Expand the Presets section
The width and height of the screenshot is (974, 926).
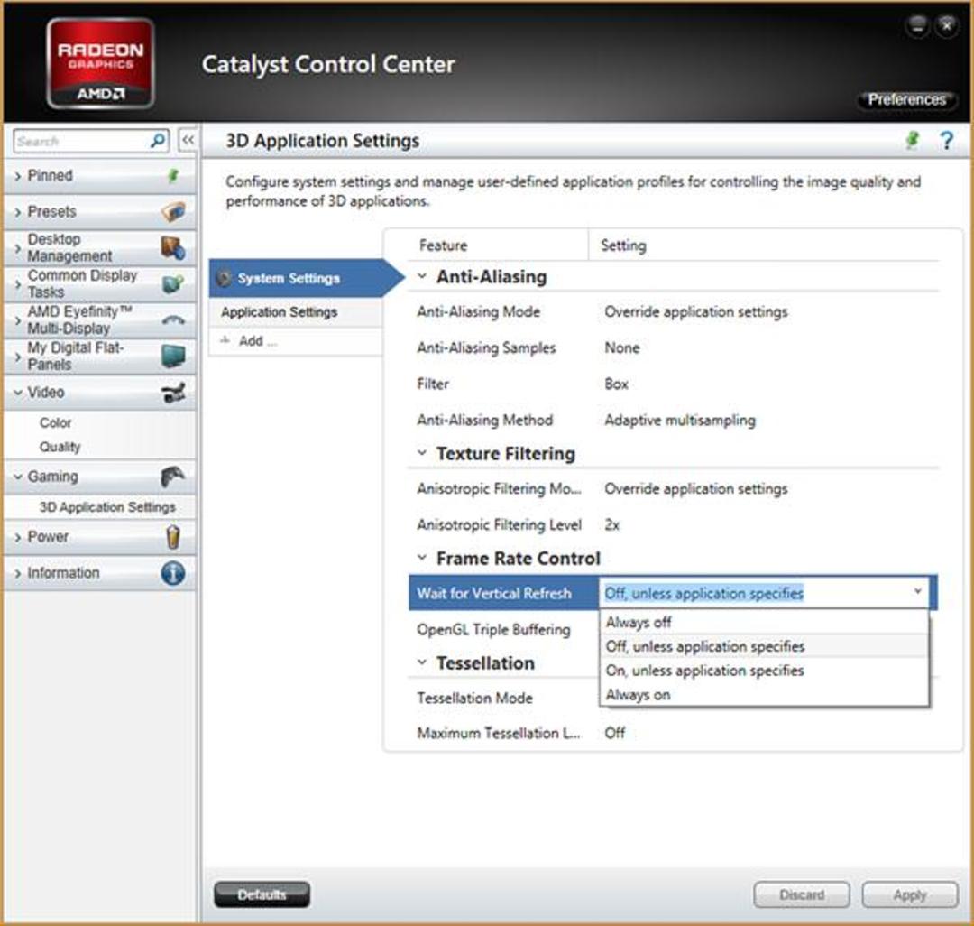[x=17, y=212]
